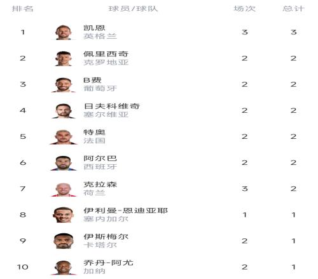Select the 球员/球队 column header

(x=133, y=9)
